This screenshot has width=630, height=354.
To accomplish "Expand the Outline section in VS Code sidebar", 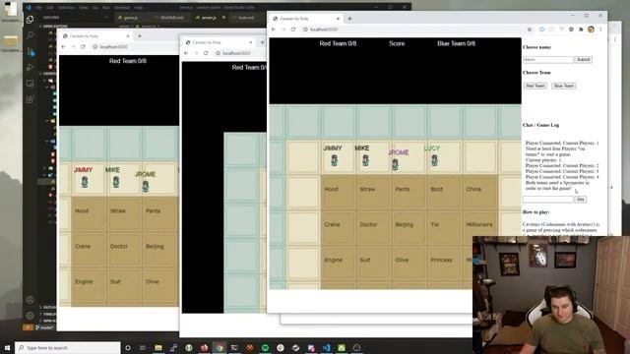I will coord(48,307).
